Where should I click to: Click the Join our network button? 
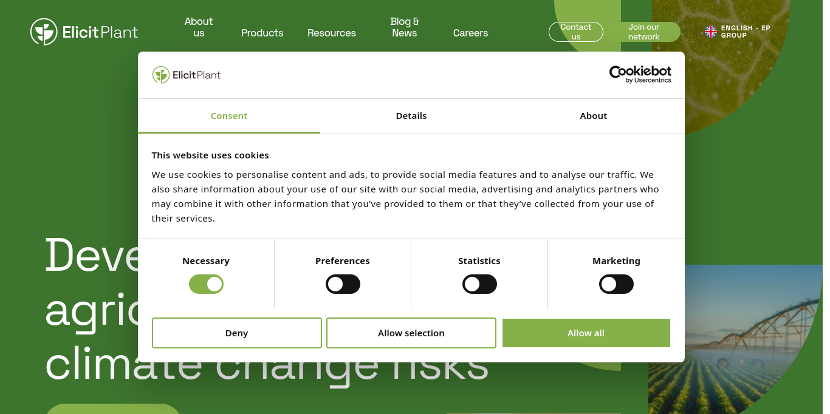tap(644, 32)
